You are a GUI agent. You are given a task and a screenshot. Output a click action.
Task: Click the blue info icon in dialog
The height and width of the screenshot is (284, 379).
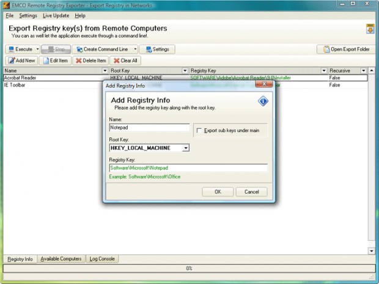[263, 101]
